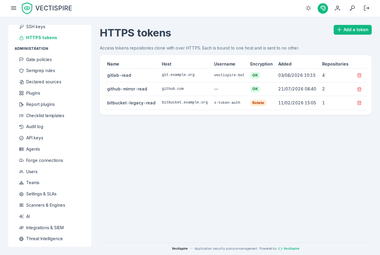
Task: Go to Users page
Action: (50, 172)
